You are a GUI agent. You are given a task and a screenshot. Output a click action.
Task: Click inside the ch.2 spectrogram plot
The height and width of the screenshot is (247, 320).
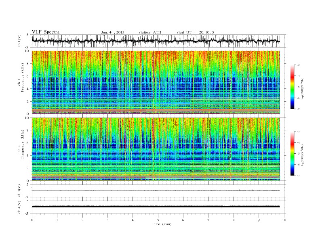tap(156, 149)
